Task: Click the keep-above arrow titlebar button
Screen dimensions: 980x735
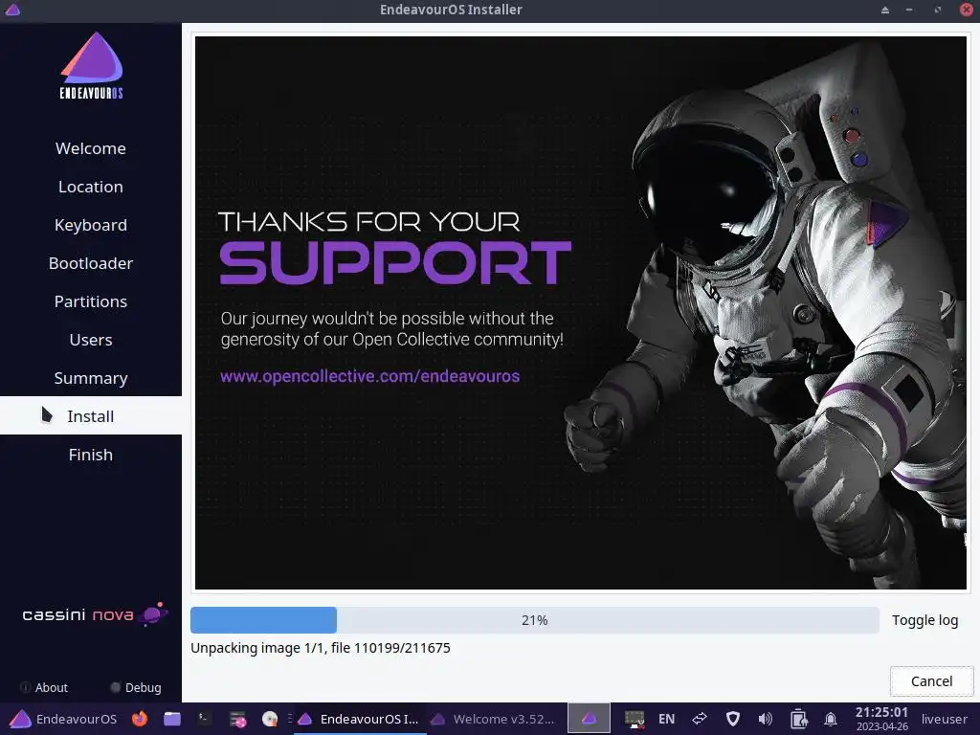Action: [x=885, y=10]
